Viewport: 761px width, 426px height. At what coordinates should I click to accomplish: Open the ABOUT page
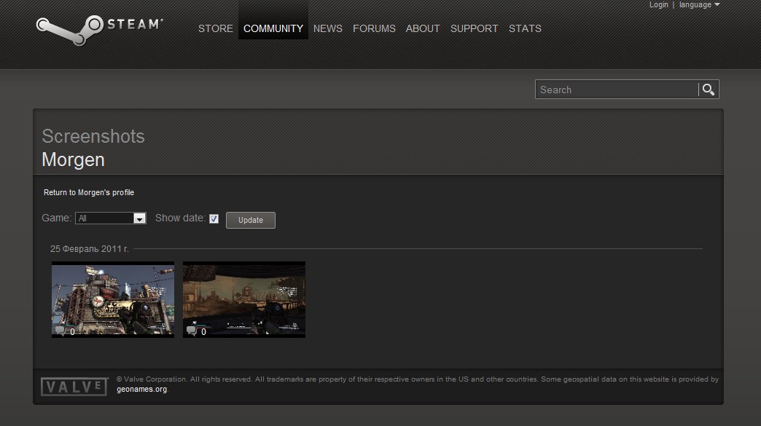coord(423,28)
